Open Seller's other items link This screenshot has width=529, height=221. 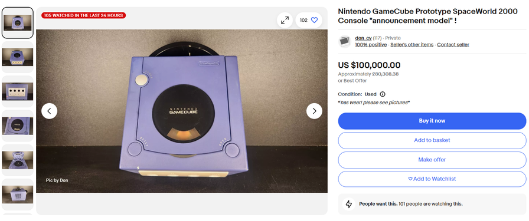412,45
